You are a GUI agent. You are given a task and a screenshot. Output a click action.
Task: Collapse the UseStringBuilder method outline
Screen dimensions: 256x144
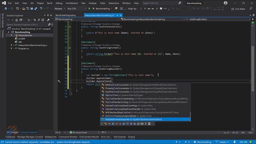pos(70,69)
